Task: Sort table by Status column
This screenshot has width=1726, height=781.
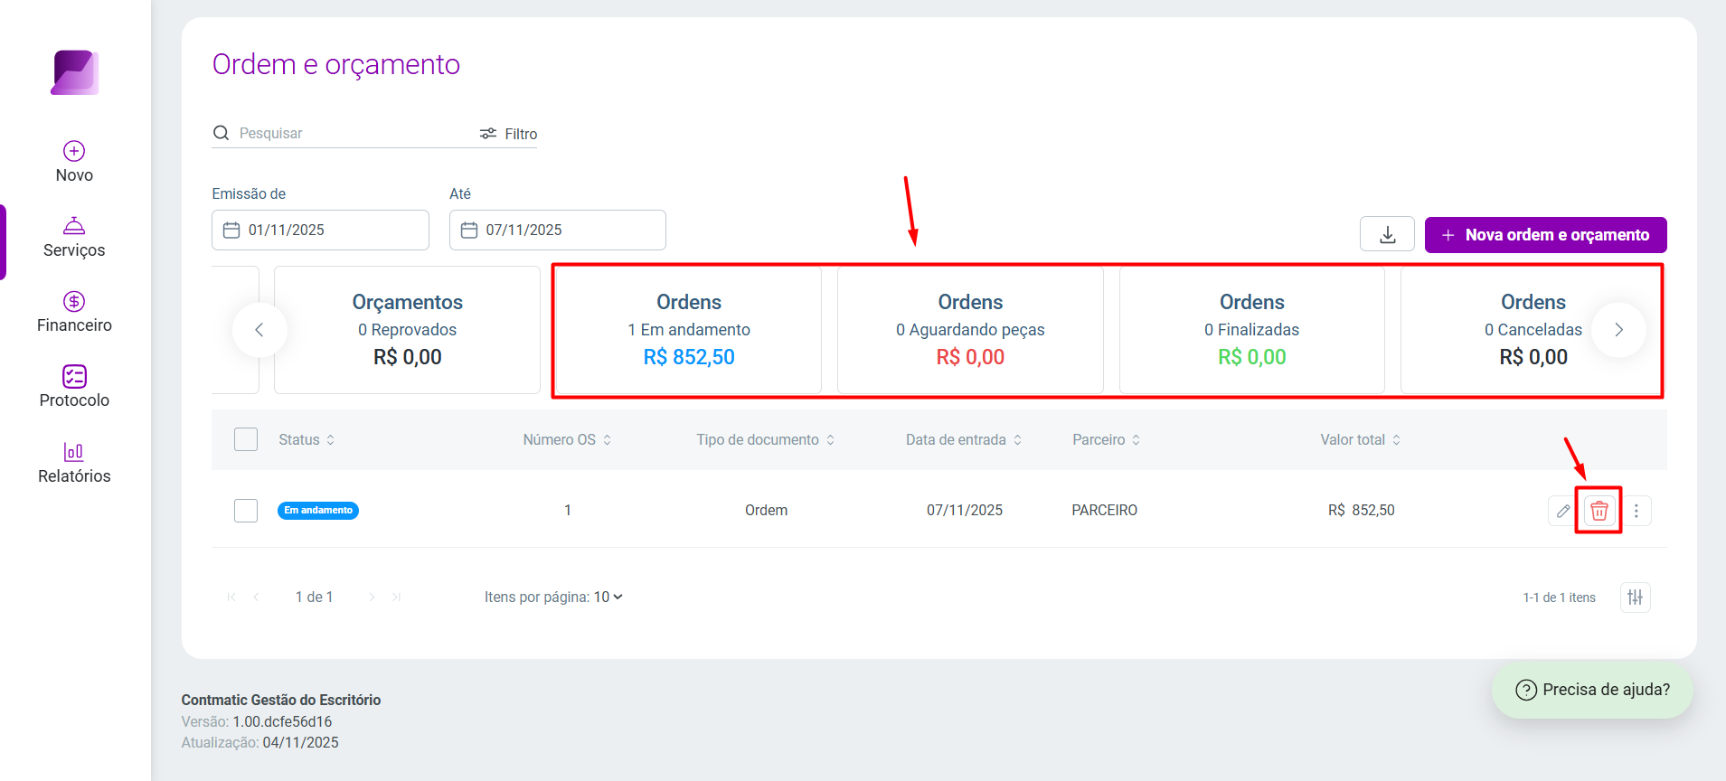Action: click(x=307, y=439)
